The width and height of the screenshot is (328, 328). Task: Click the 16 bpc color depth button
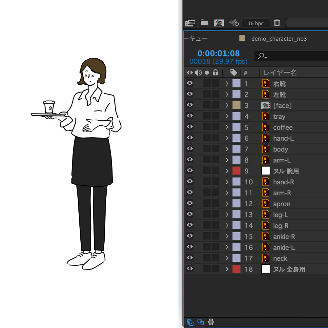point(256,23)
